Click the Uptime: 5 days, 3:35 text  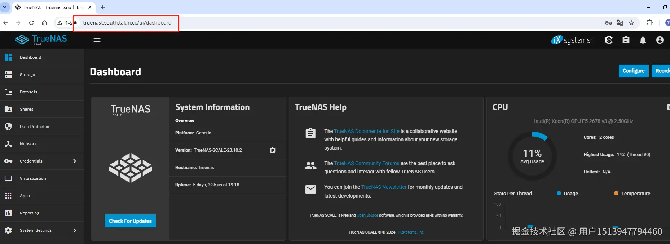[x=207, y=185]
